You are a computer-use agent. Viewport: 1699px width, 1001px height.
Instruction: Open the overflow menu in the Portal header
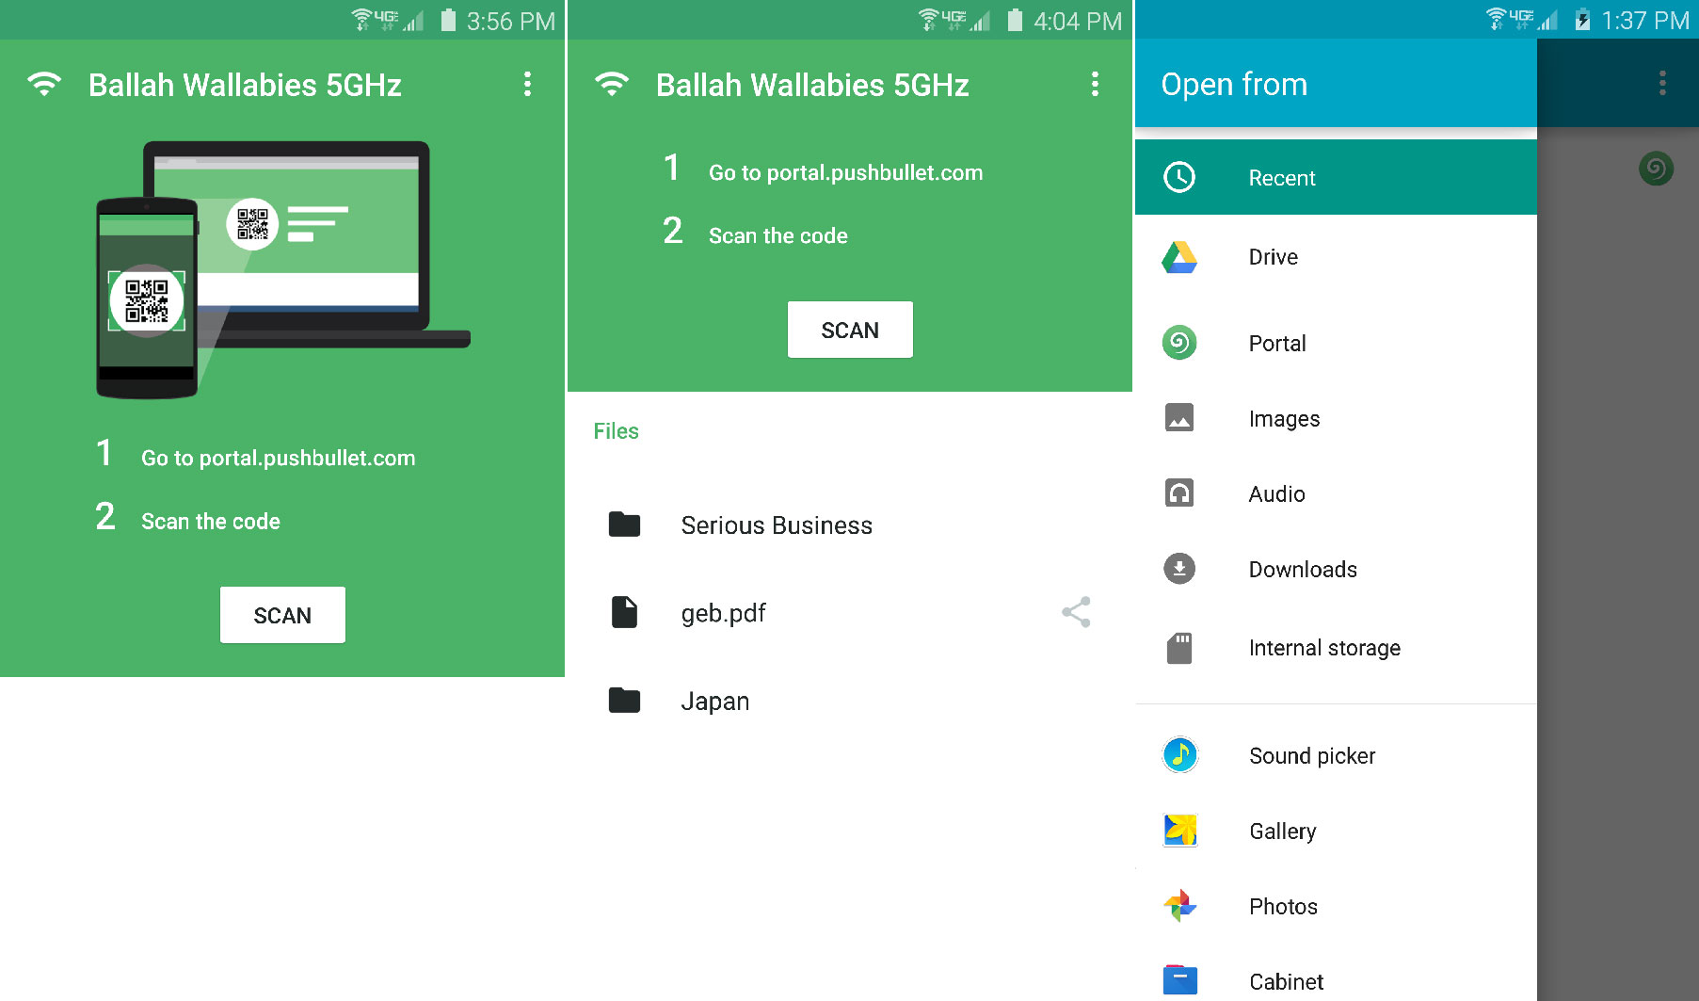coord(527,85)
